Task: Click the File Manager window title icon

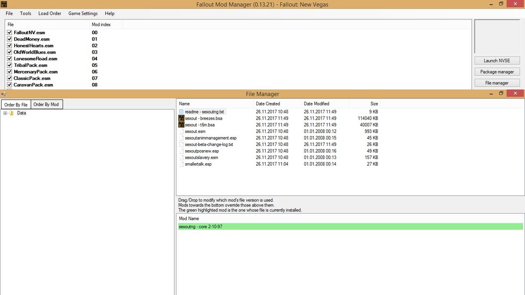Action: click(3, 94)
